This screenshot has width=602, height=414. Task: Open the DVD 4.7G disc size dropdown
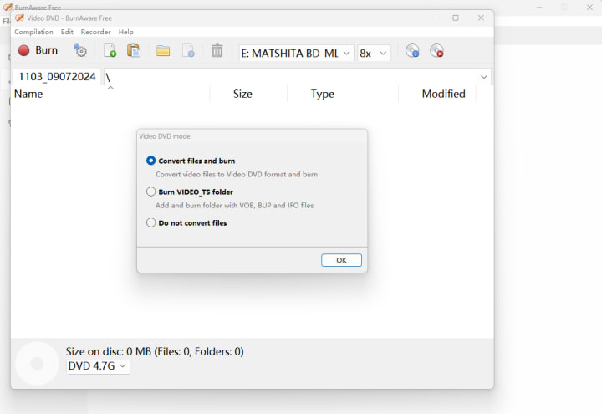[98, 366]
